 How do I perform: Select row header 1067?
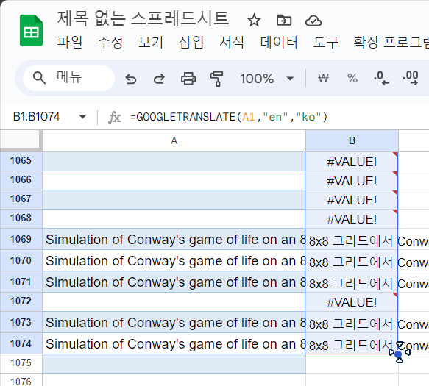coord(21,199)
